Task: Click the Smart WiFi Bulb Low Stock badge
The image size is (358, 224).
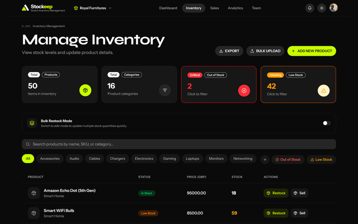Action: (148, 213)
